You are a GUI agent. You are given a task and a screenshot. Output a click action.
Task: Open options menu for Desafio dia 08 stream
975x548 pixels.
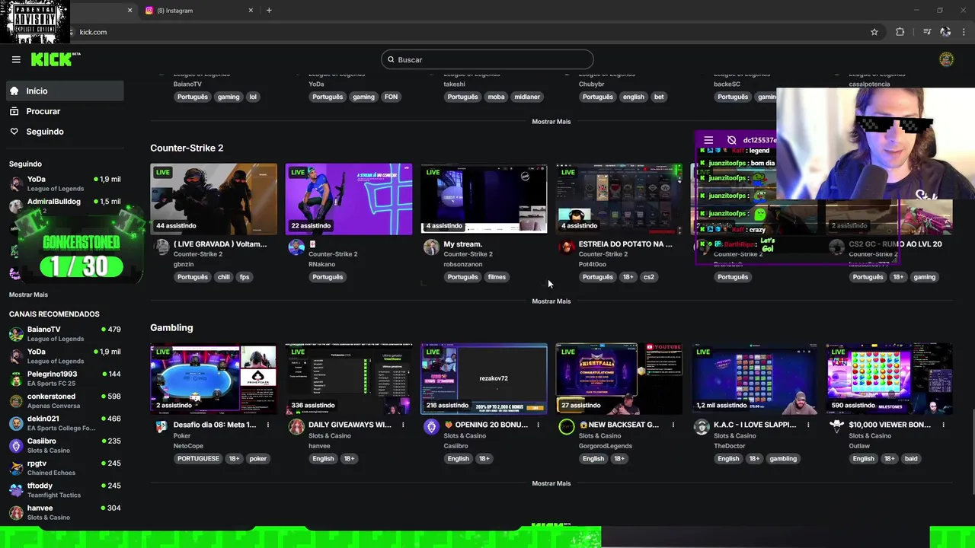[x=268, y=425]
